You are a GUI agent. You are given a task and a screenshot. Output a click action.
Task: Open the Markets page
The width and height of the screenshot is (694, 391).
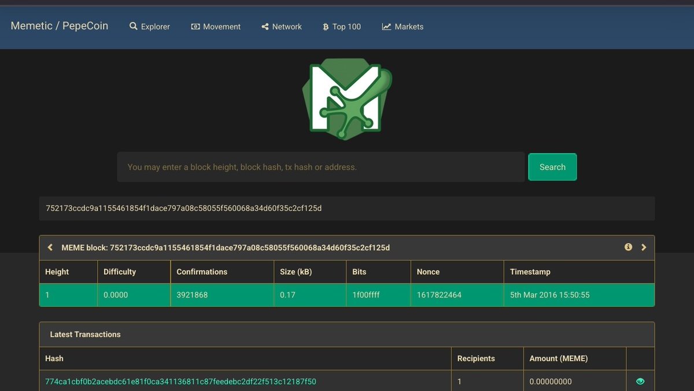click(x=403, y=27)
